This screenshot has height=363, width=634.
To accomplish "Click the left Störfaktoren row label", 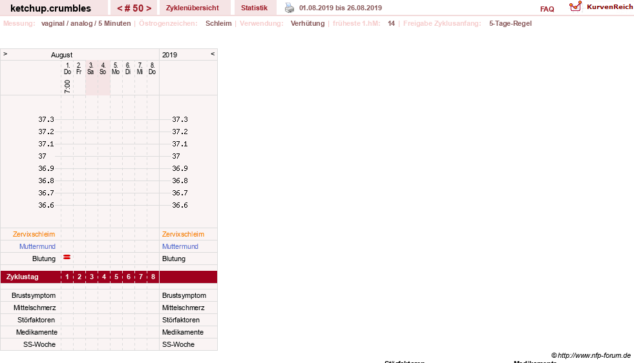I will coord(36,320).
